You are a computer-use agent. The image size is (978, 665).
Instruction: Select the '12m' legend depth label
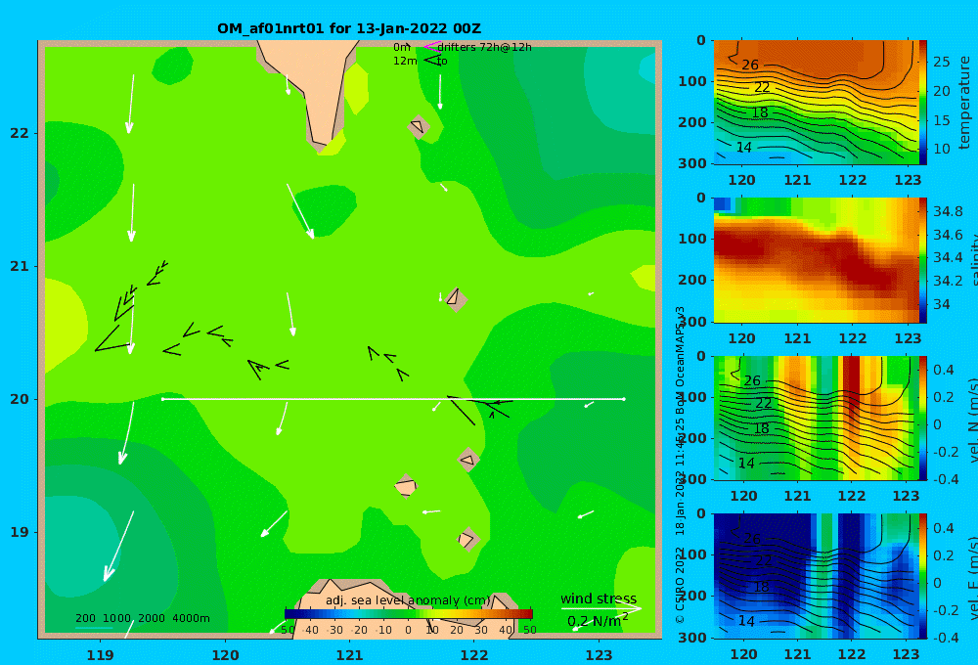[405, 61]
